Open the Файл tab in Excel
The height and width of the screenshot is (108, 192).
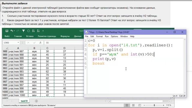coord(7,36)
